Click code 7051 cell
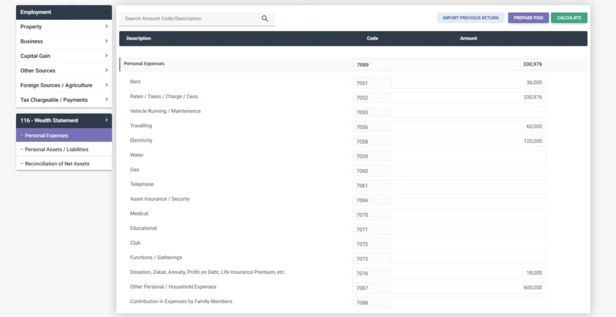 372,83
